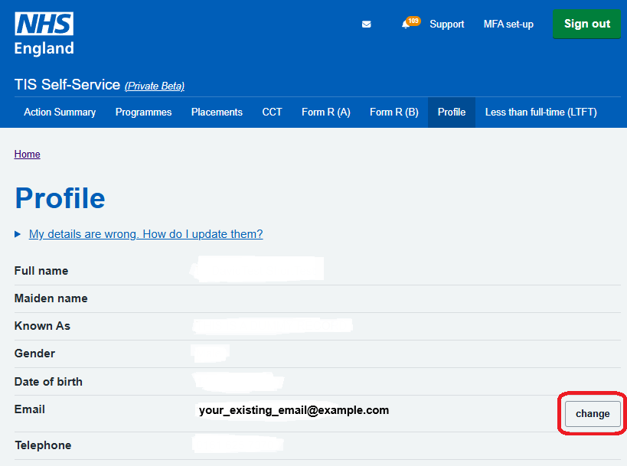Select CCT in the navigation bar
The image size is (627, 466).
272,112
